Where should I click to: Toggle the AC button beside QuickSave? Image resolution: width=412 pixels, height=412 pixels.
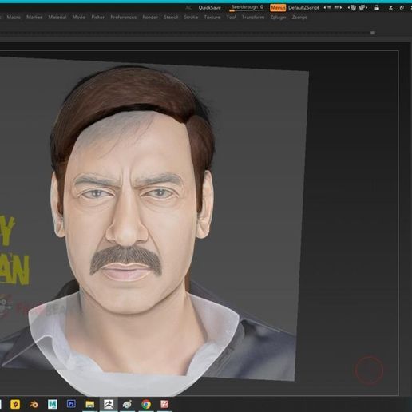[x=188, y=8]
